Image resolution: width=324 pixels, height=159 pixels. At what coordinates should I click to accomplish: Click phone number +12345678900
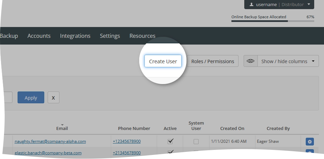point(127,141)
